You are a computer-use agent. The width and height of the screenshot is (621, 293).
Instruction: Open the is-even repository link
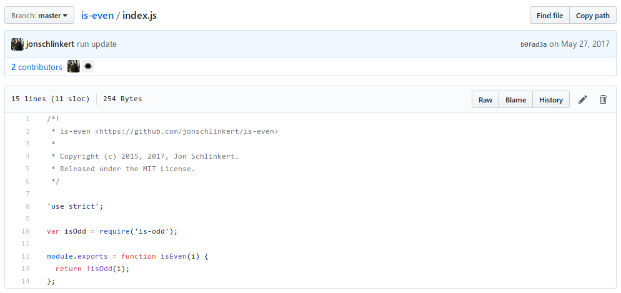click(97, 16)
